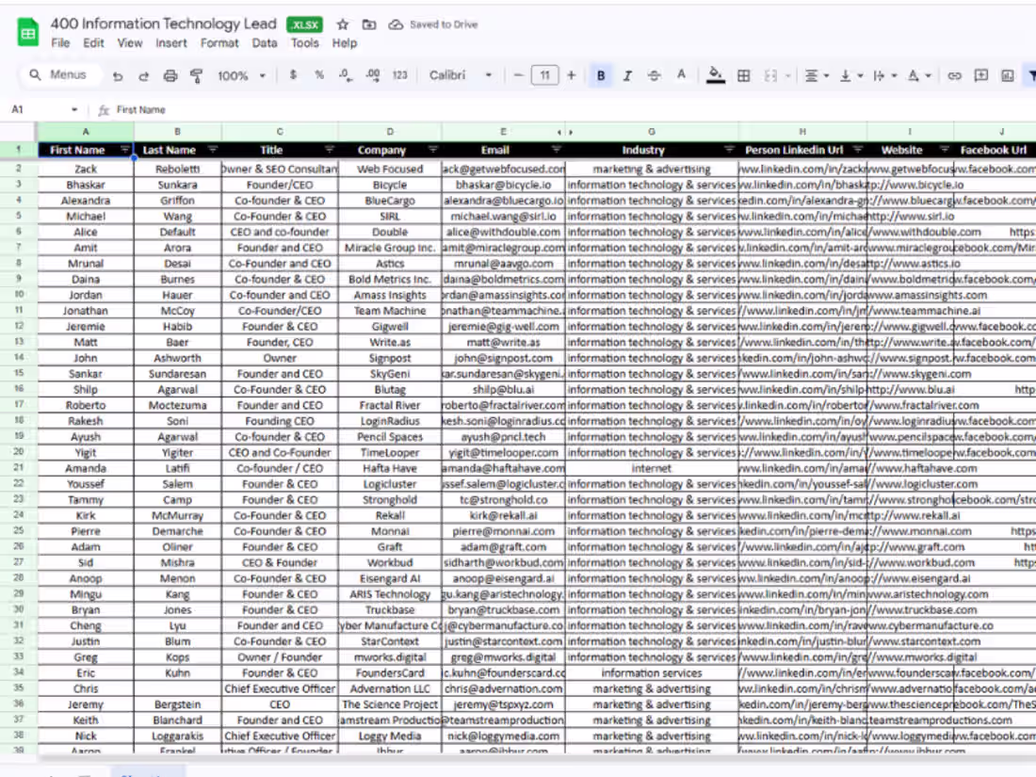Screen dimensions: 1036x777
Task: Open more number formats (123)
Action: [x=399, y=75]
